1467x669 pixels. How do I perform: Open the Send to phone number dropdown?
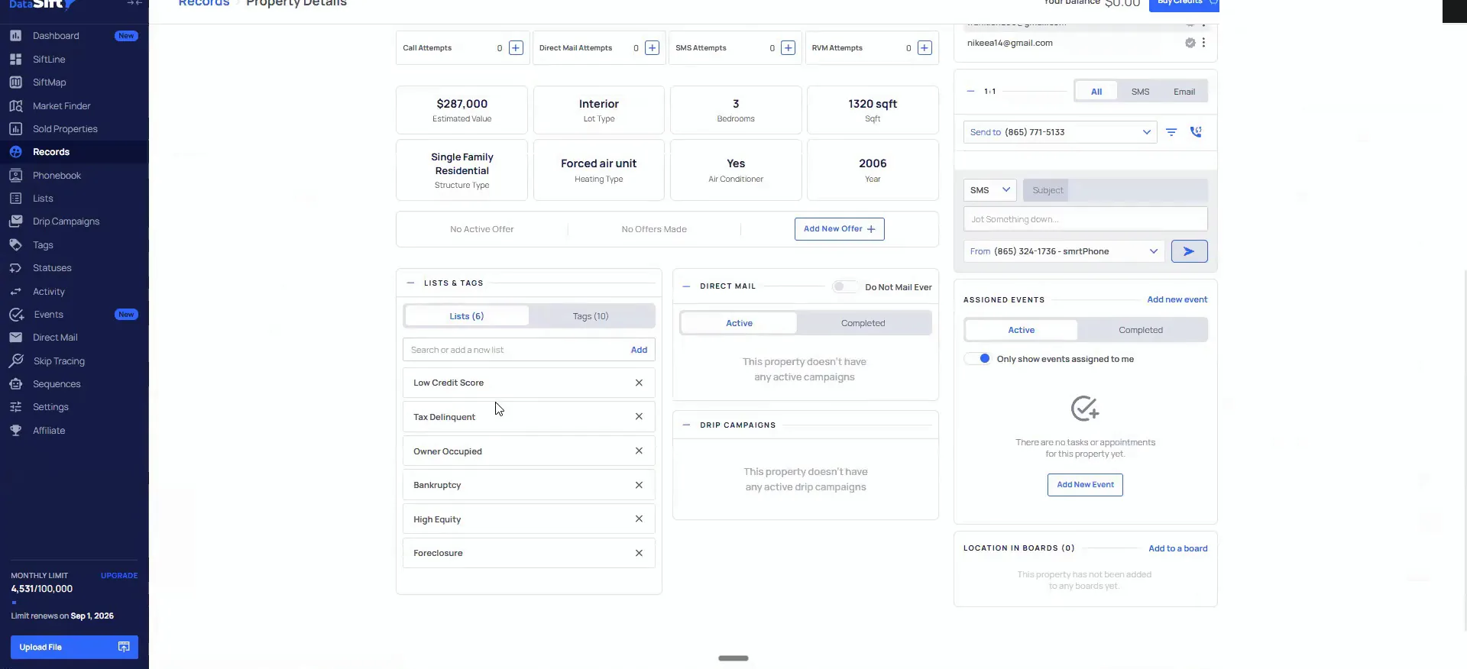click(x=1060, y=132)
